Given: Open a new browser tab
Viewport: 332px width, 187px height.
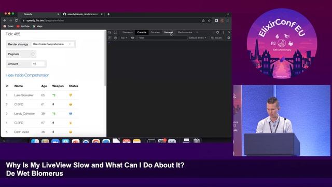Looking at the screenshot, I should (x=108, y=14).
